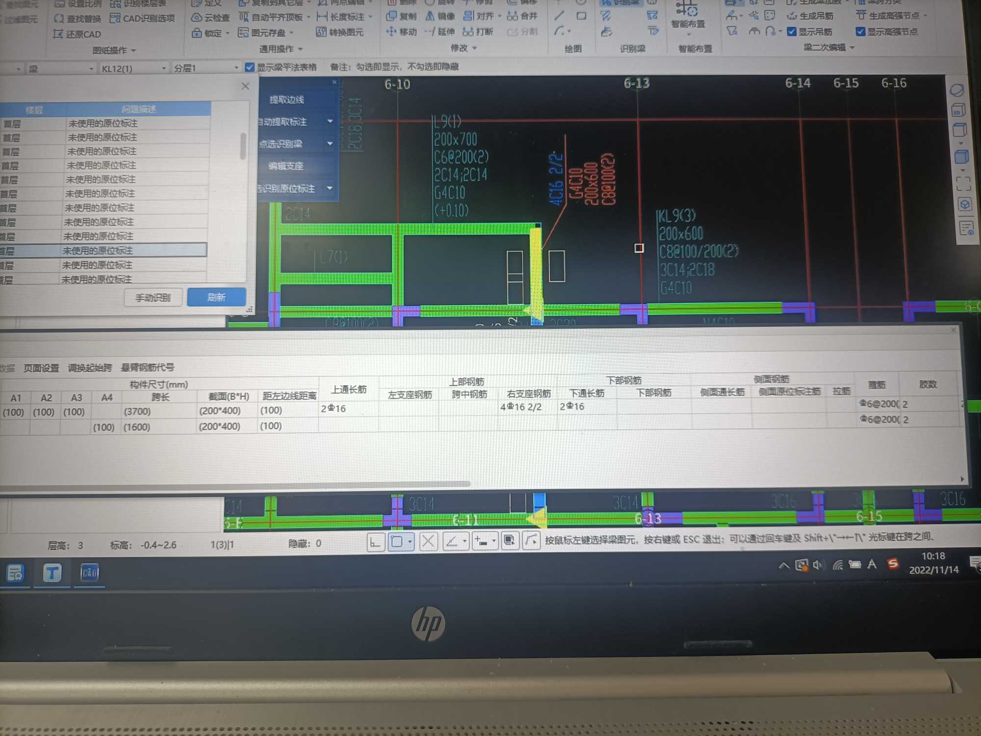Screen dimensions: 981x736
Task: Click the 手动识别 button
Action: tap(153, 297)
